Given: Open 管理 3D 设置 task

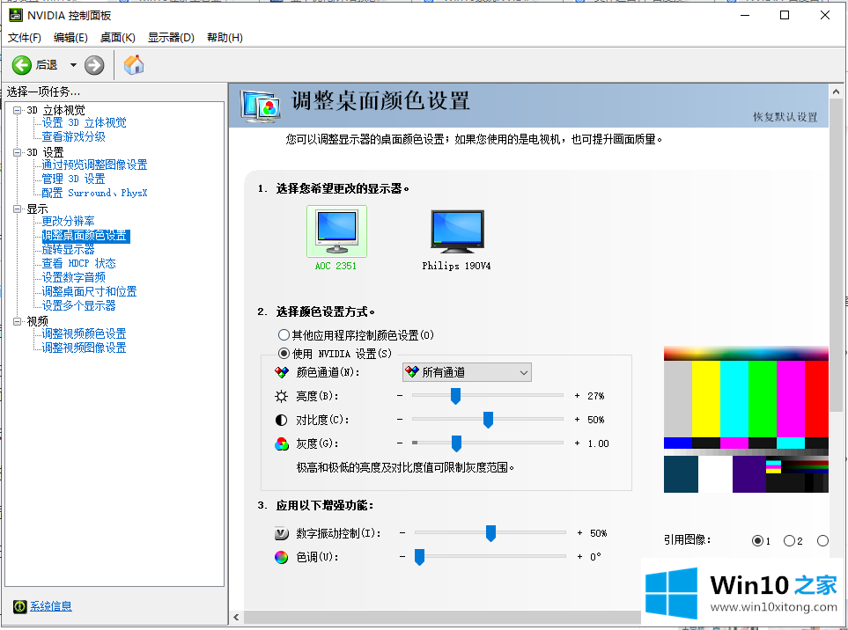Looking at the screenshot, I should tap(74, 179).
